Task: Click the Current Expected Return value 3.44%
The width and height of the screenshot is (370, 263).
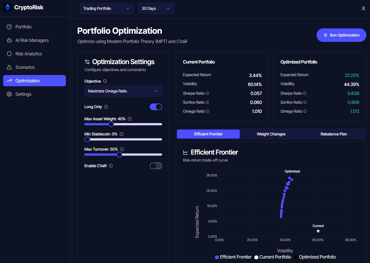Action: [x=255, y=75]
